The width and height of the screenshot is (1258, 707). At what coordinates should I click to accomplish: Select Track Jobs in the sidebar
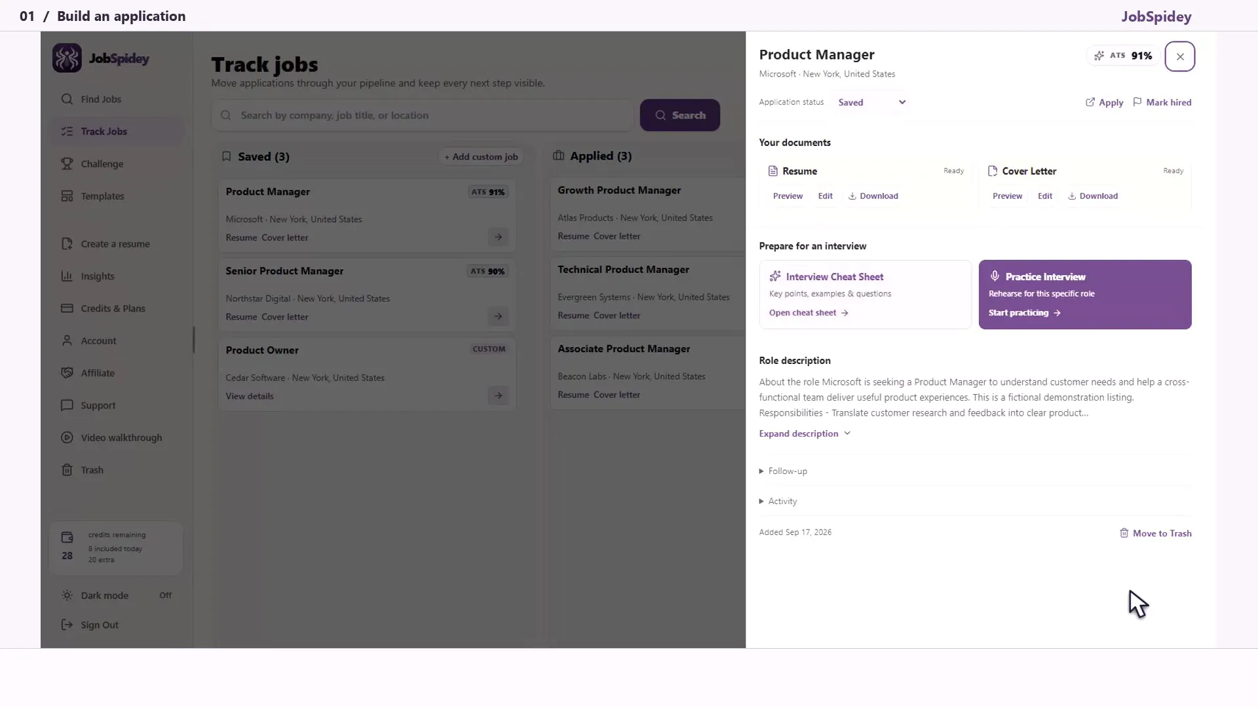pyautogui.click(x=117, y=132)
